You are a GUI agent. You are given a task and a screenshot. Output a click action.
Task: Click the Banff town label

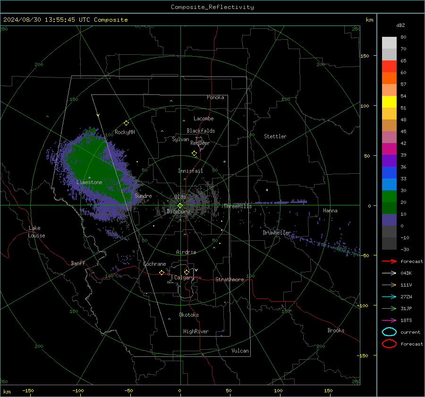click(x=78, y=263)
